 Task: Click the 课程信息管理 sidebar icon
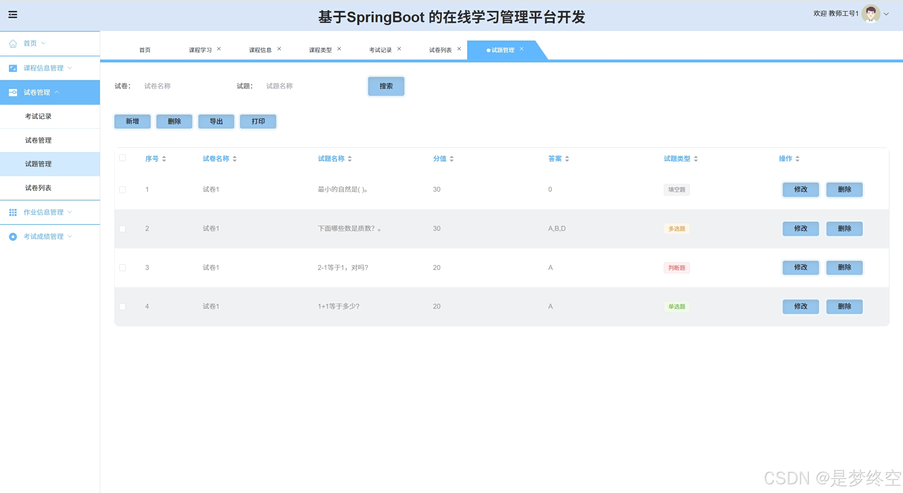point(13,68)
